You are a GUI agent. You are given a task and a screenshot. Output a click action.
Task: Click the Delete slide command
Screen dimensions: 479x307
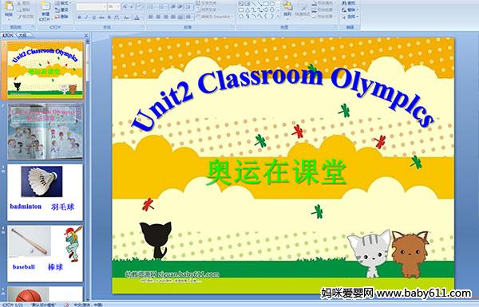click(61, 17)
